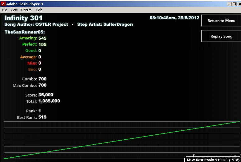This screenshot has height=162, width=241.
Task: Click the Replay Song button
Action: coord(221,36)
